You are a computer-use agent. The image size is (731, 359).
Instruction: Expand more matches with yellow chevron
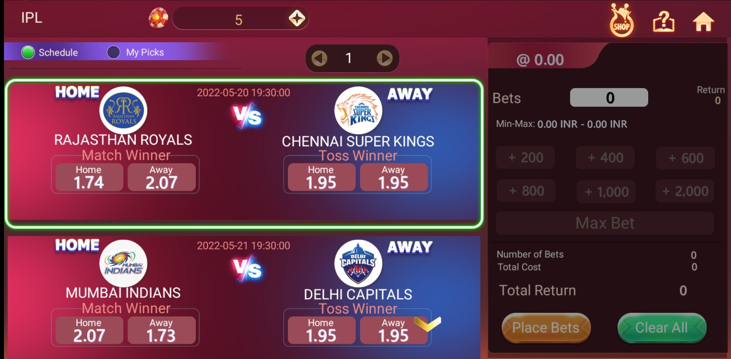(x=428, y=324)
